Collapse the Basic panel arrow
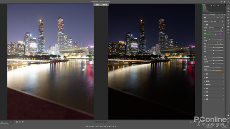Viewport: 230px width, 129px height. [204, 25]
